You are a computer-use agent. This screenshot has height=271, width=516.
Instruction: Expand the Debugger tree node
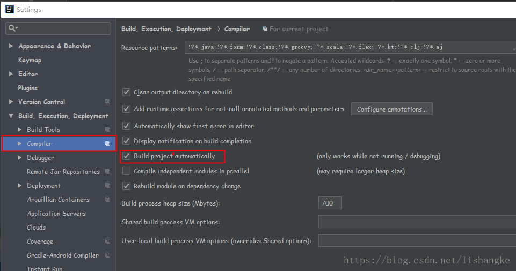[20, 158]
